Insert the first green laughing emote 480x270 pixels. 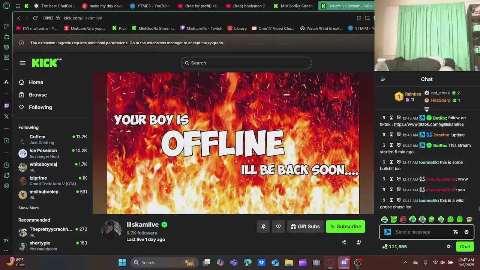point(384,219)
